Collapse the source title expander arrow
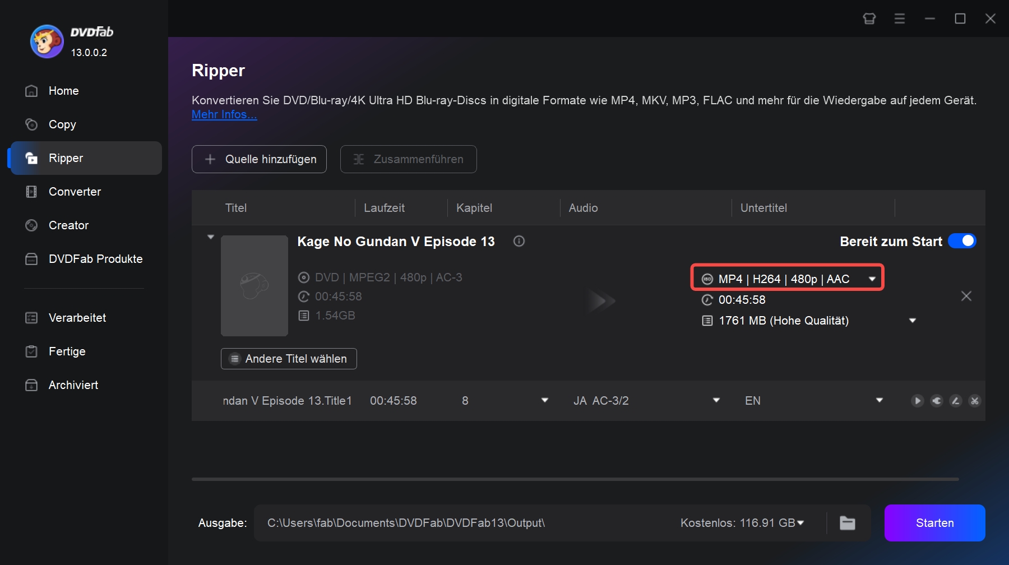This screenshot has width=1009, height=565. click(211, 237)
